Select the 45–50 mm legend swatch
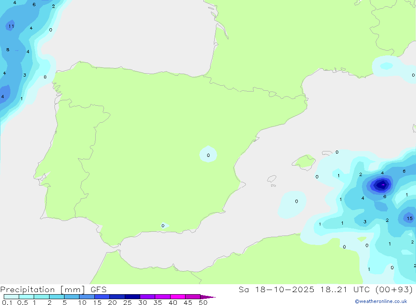 pyautogui.click(x=193, y=297)
